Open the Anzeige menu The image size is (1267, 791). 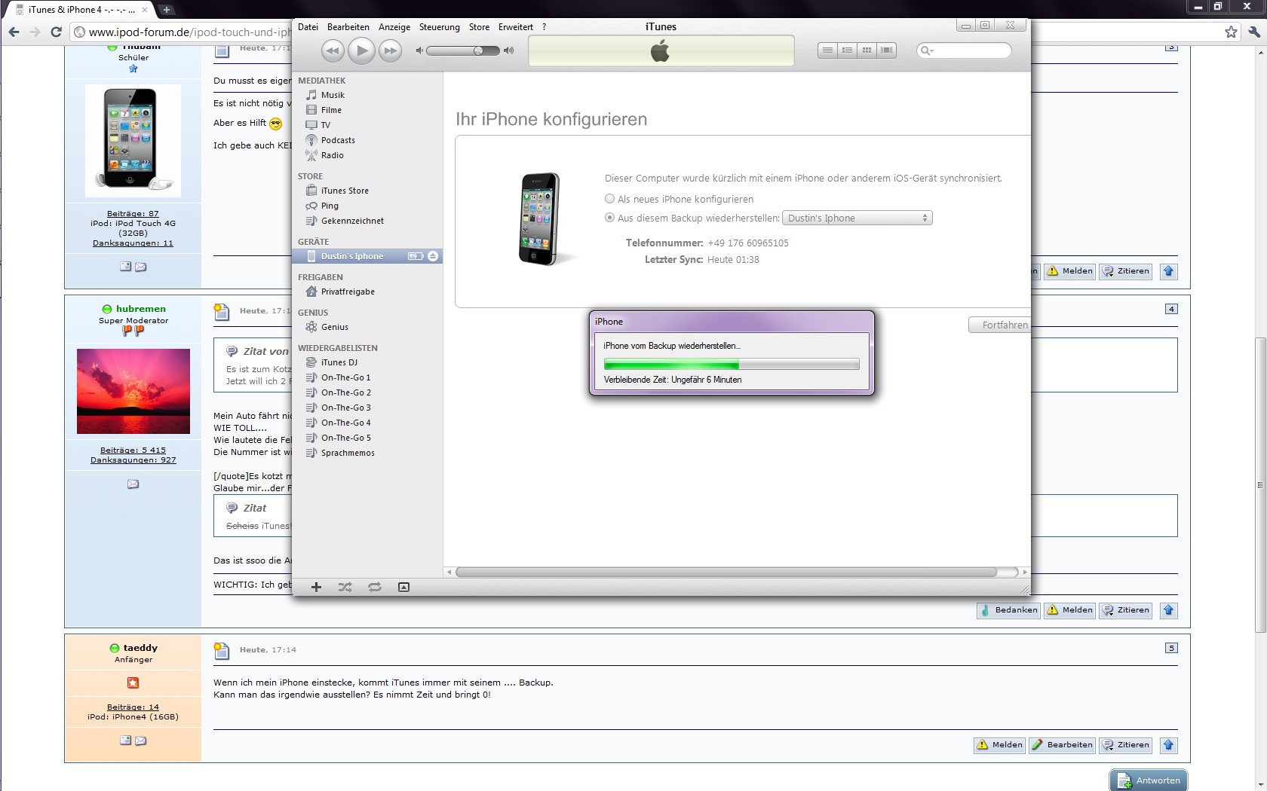pos(394,26)
